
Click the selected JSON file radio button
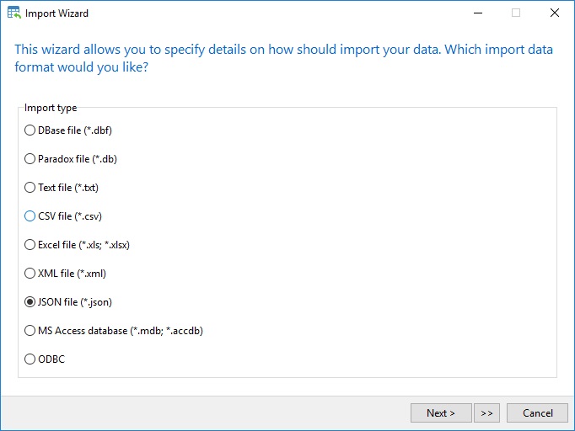pyautogui.click(x=30, y=301)
